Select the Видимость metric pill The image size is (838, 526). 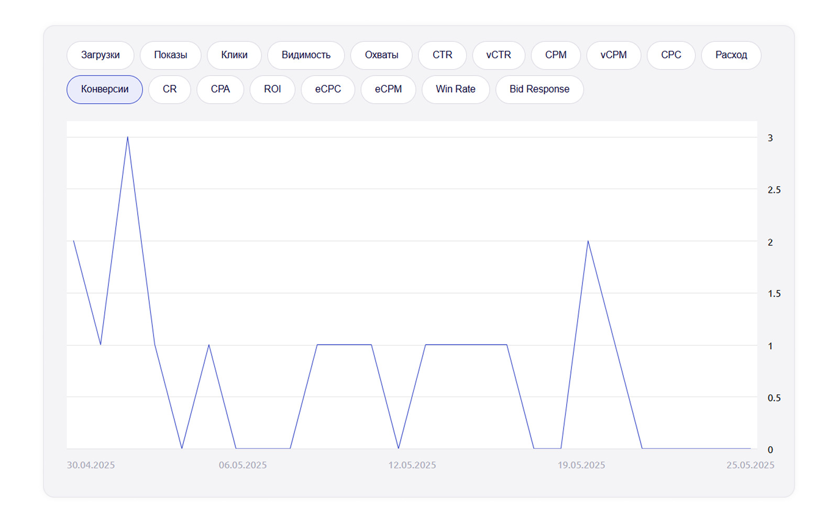click(306, 55)
